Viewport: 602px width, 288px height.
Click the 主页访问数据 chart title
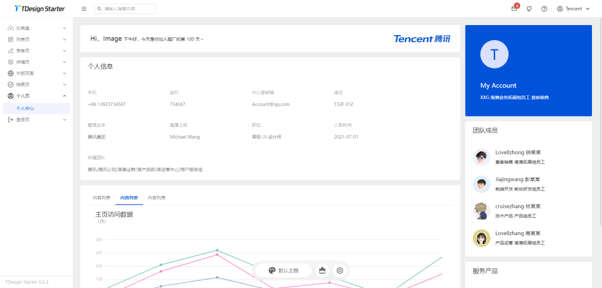pos(114,215)
